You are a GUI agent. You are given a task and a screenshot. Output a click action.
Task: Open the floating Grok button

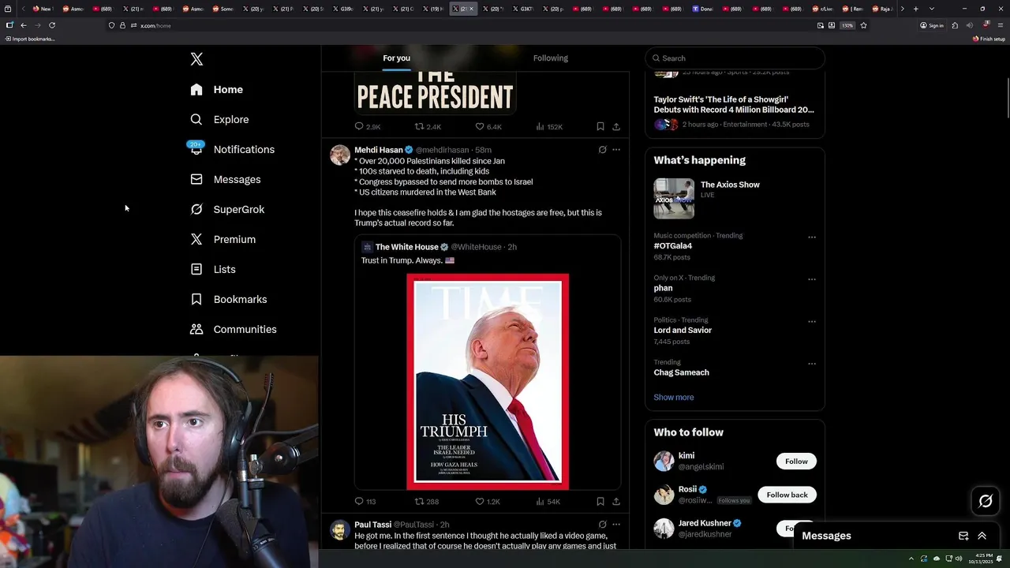click(986, 501)
